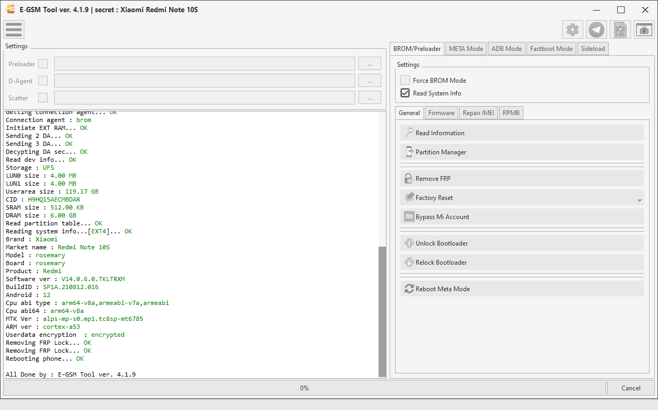Enable Force BROM Mode checkbox
Image resolution: width=658 pixels, height=410 pixels.
pyautogui.click(x=405, y=80)
